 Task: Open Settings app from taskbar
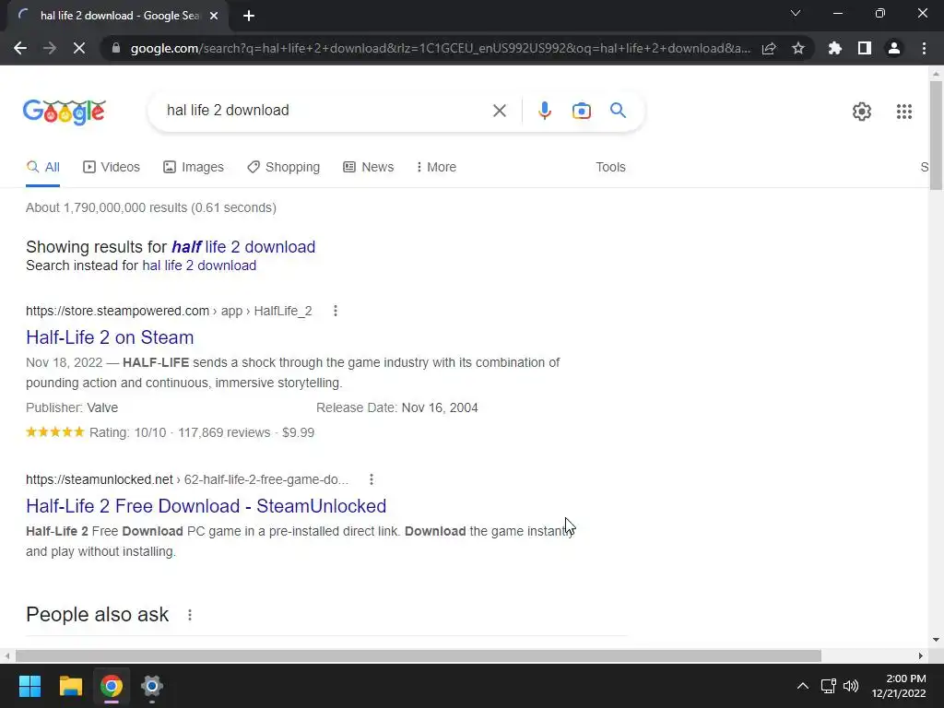[152, 686]
